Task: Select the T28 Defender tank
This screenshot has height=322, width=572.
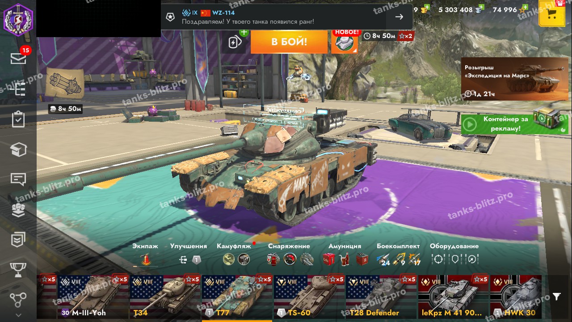Action: tap(381, 297)
